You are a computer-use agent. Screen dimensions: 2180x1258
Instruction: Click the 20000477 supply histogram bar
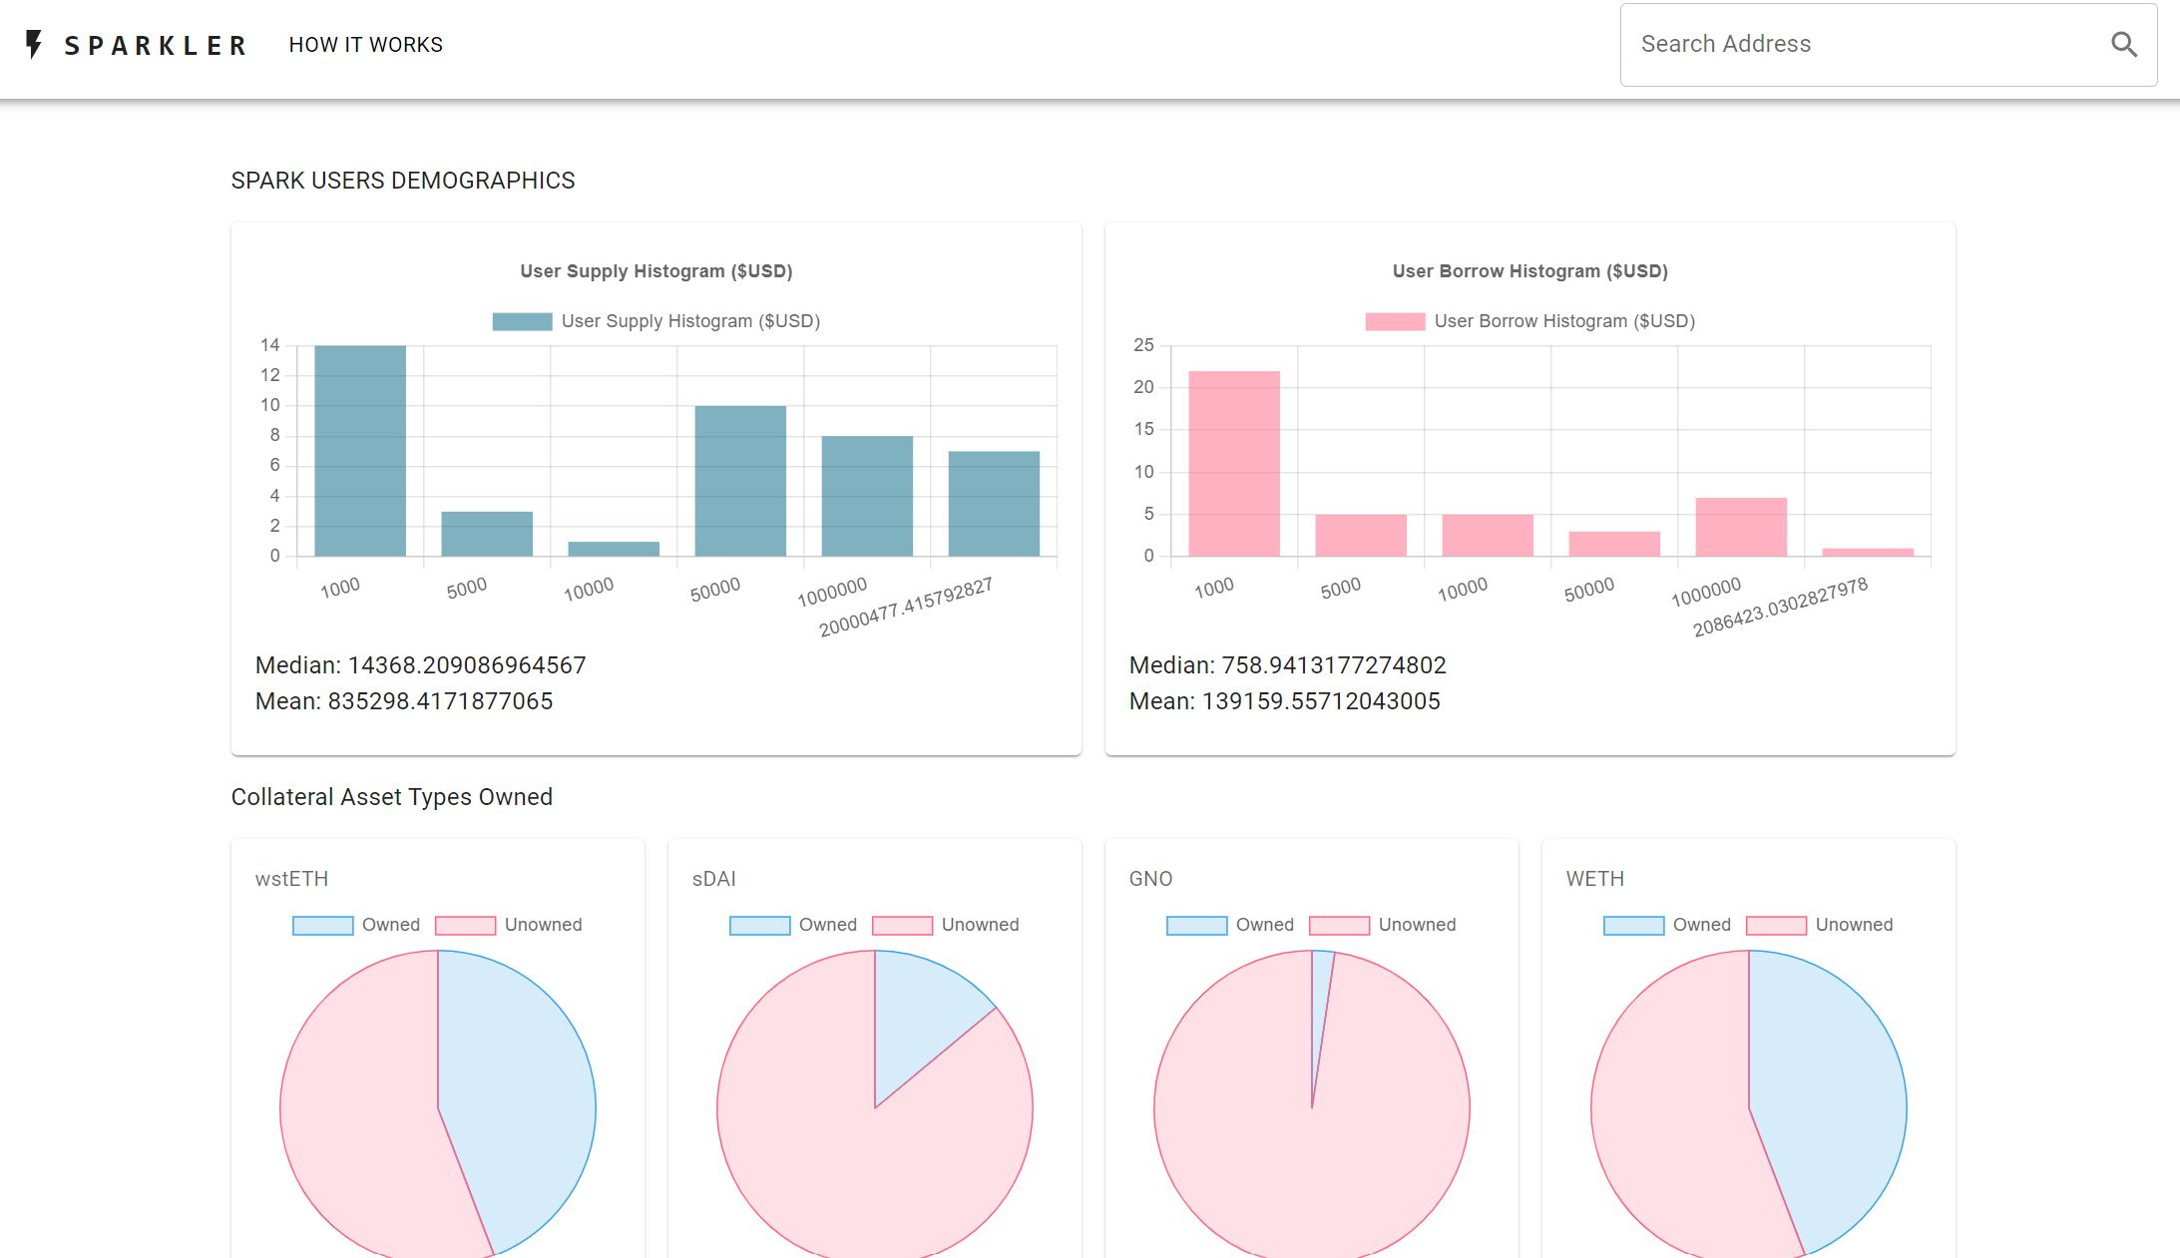994,504
